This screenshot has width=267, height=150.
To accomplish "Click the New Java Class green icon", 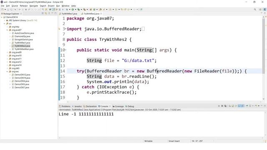I will tap(94, 10).
